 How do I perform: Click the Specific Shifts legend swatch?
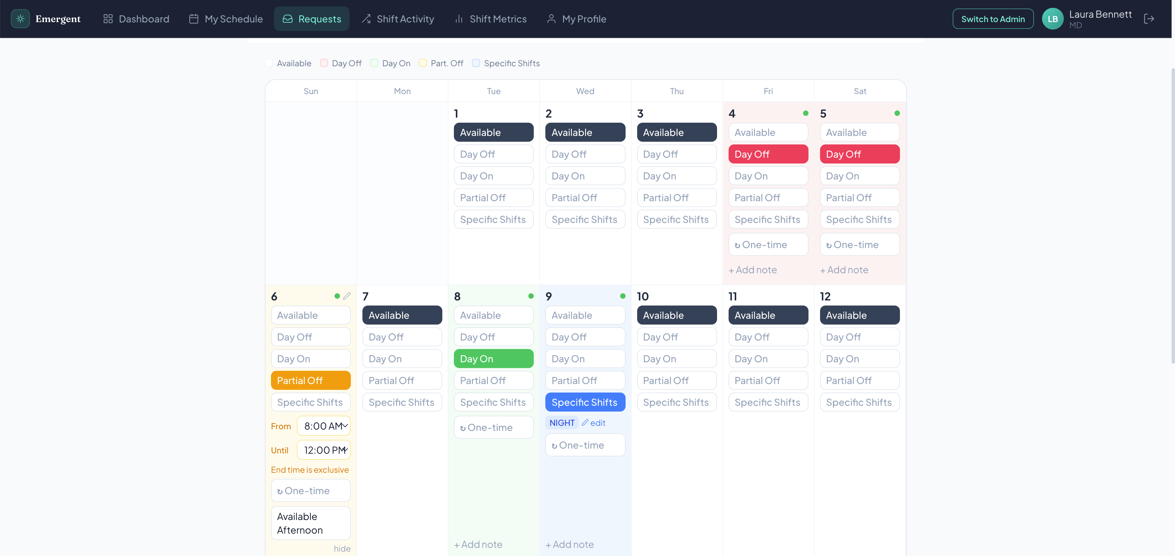pos(476,63)
